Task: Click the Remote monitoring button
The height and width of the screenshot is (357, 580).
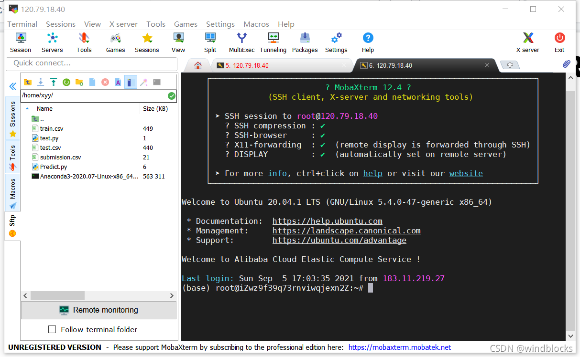Action: tap(98, 310)
